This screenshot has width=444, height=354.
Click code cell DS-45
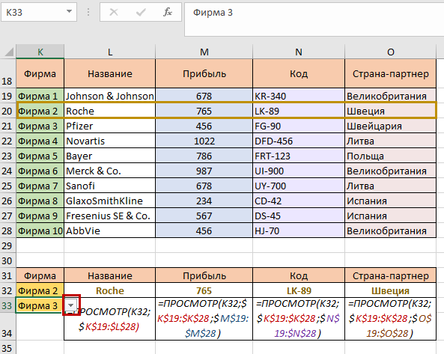pos(299,216)
